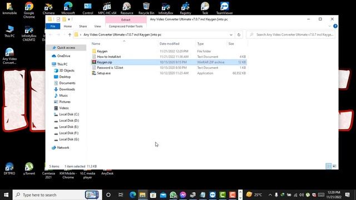356x200 pixels.
Task: Click Properties icon in Quick Access Toolbar
Action: pyautogui.click(x=58, y=19)
